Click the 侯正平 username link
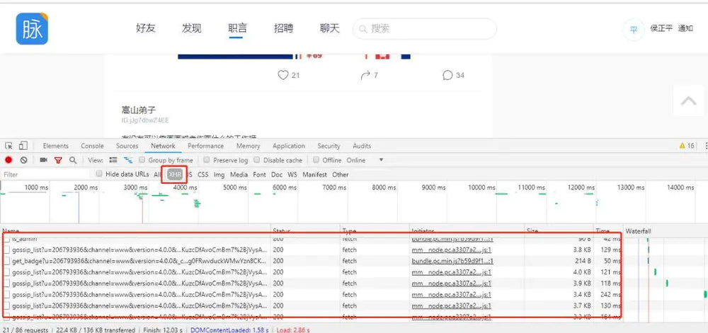 [661, 28]
